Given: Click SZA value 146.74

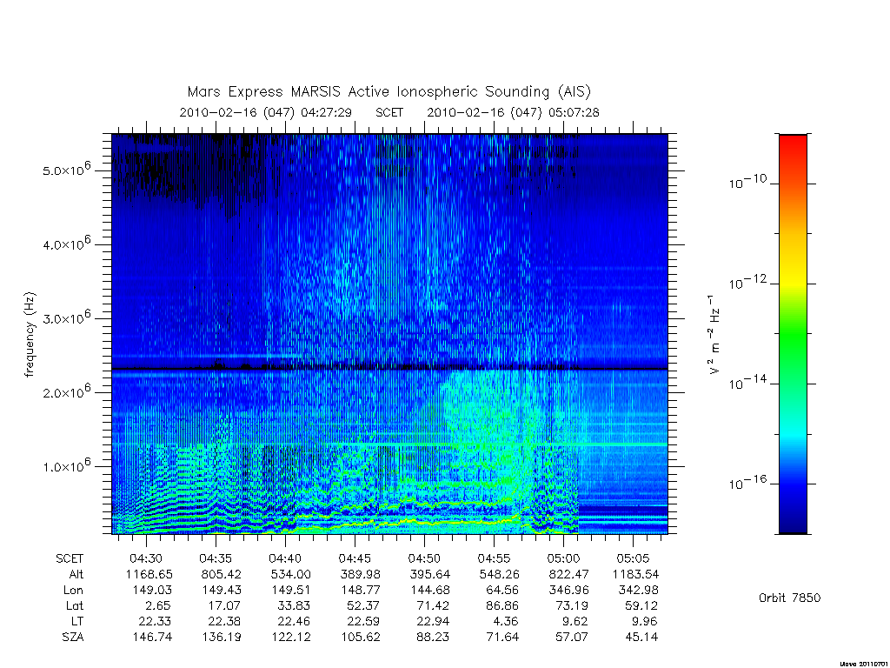Looking at the screenshot, I should click(151, 638).
